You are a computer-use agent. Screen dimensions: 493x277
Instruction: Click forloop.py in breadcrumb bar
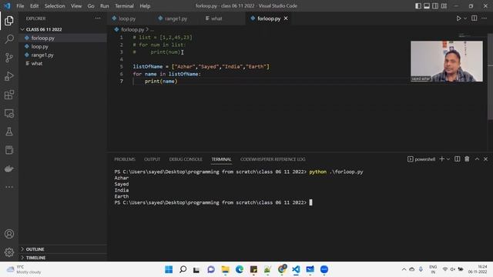point(132,29)
